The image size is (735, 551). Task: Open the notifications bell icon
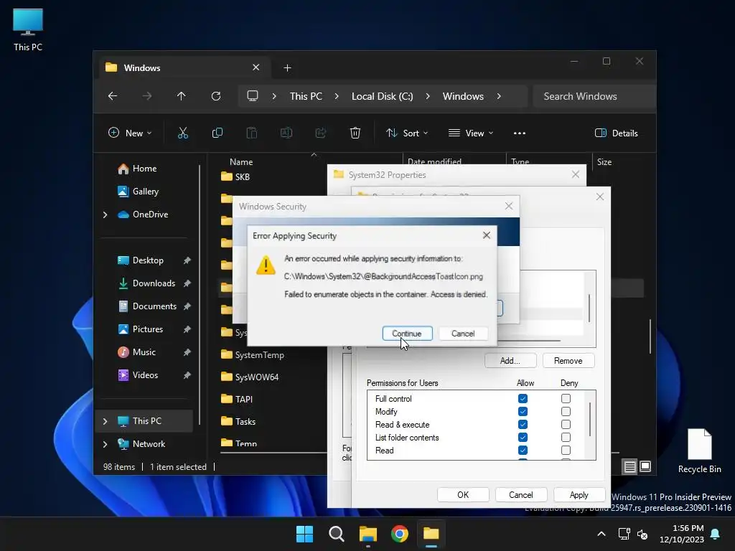pos(716,534)
